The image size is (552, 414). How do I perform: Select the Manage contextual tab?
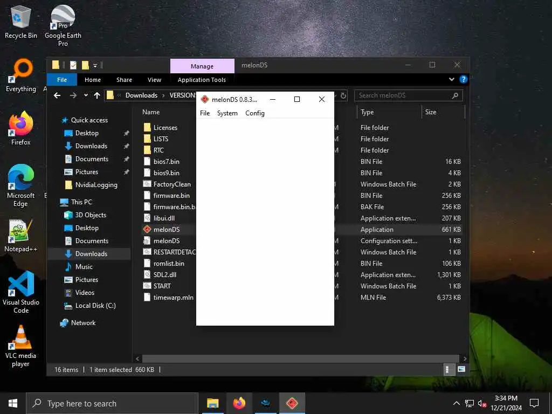[202, 66]
